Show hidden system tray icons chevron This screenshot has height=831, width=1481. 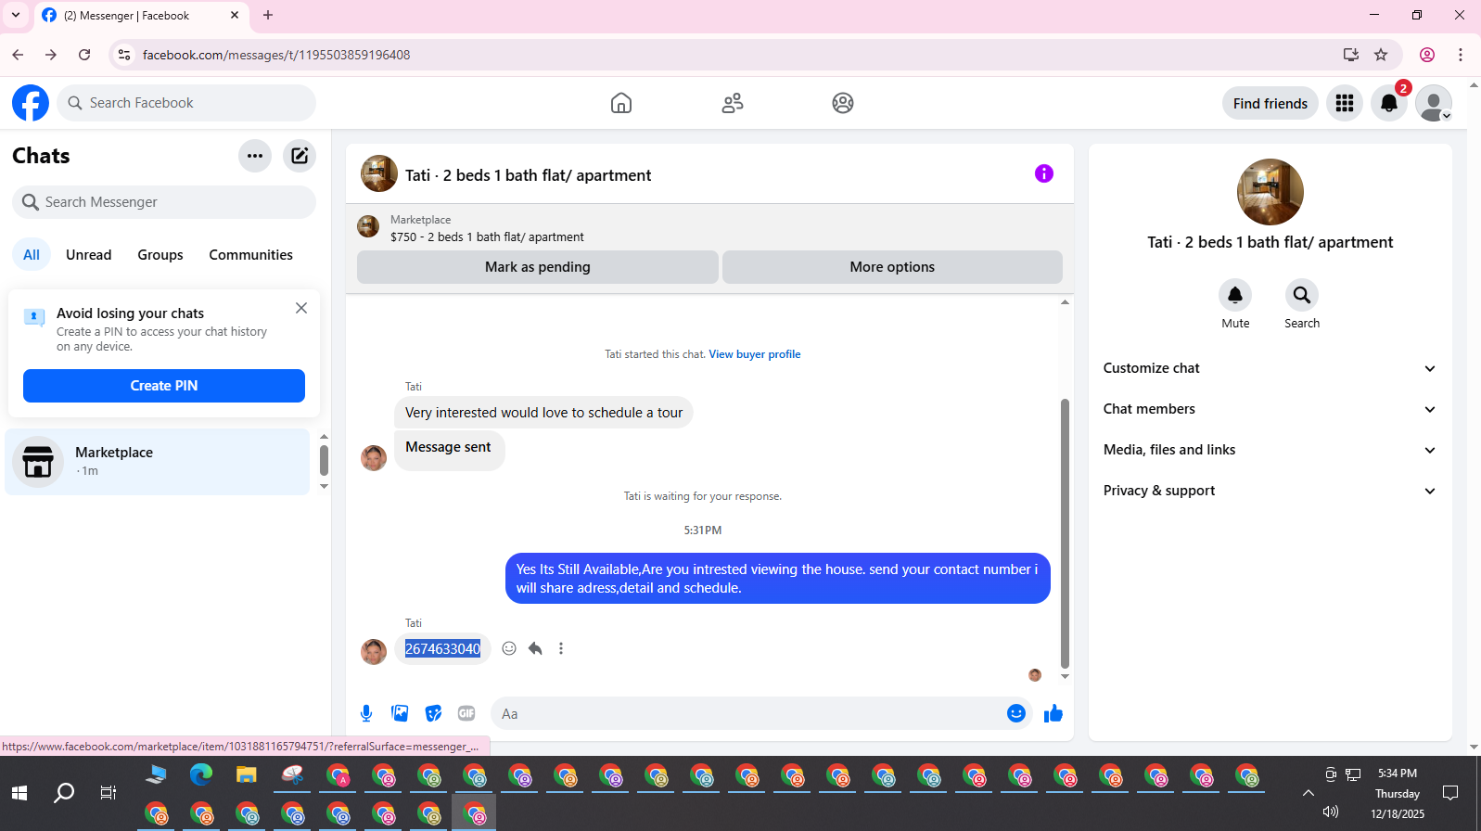(1309, 793)
